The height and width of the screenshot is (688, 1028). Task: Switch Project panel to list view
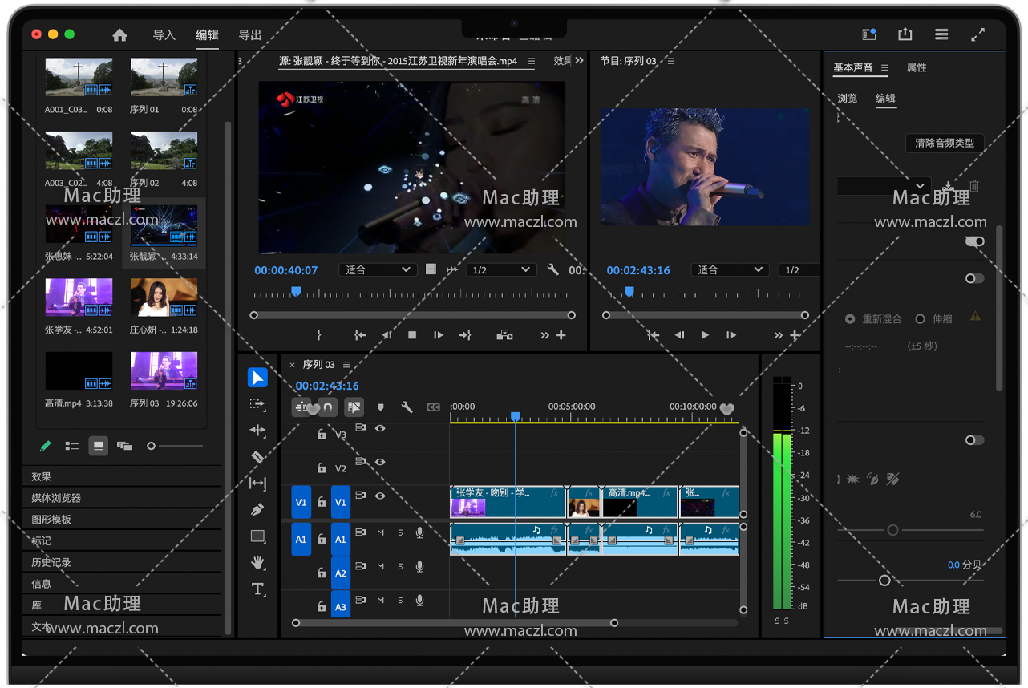(72, 446)
